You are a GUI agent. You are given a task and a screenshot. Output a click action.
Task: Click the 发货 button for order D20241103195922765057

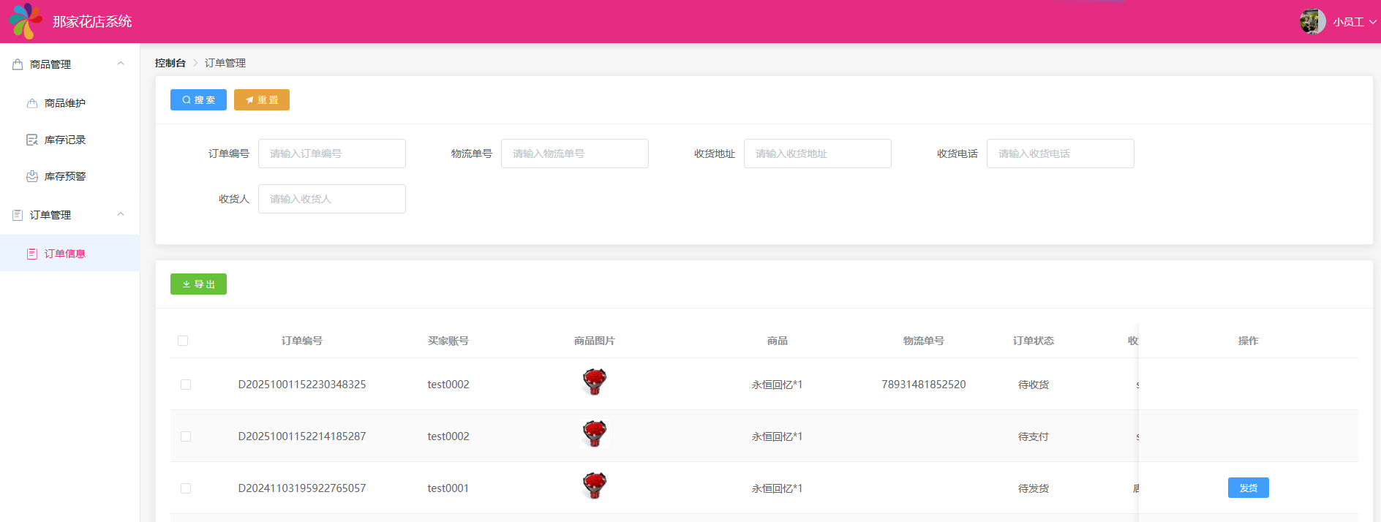tap(1248, 488)
